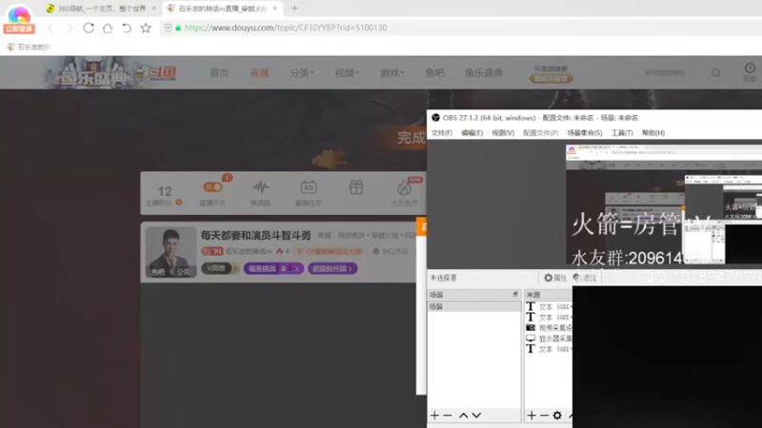Open OBS 文件(F) menu
Image resolution: width=762 pixels, height=428 pixels.
tap(442, 133)
